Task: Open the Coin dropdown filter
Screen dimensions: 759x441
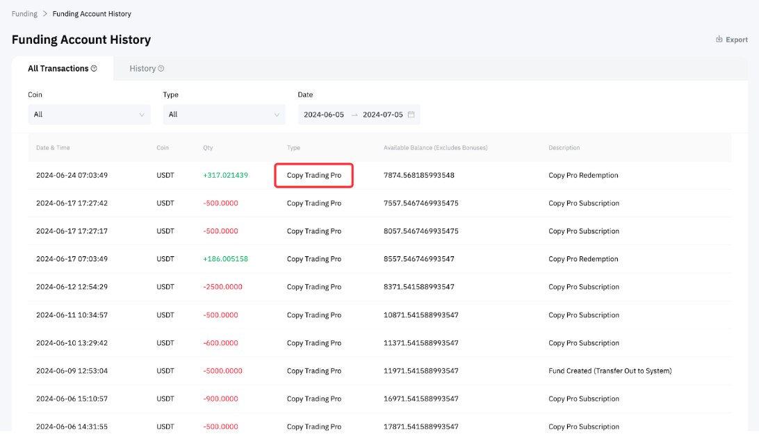Action: point(89,115)
